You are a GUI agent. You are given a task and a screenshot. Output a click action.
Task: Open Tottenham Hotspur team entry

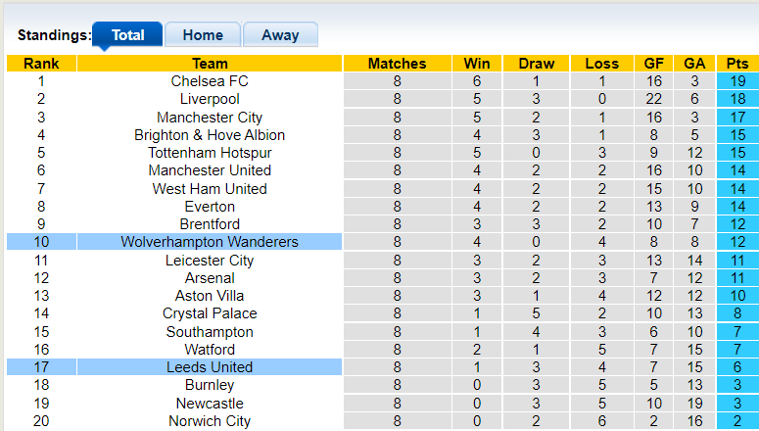210,153
